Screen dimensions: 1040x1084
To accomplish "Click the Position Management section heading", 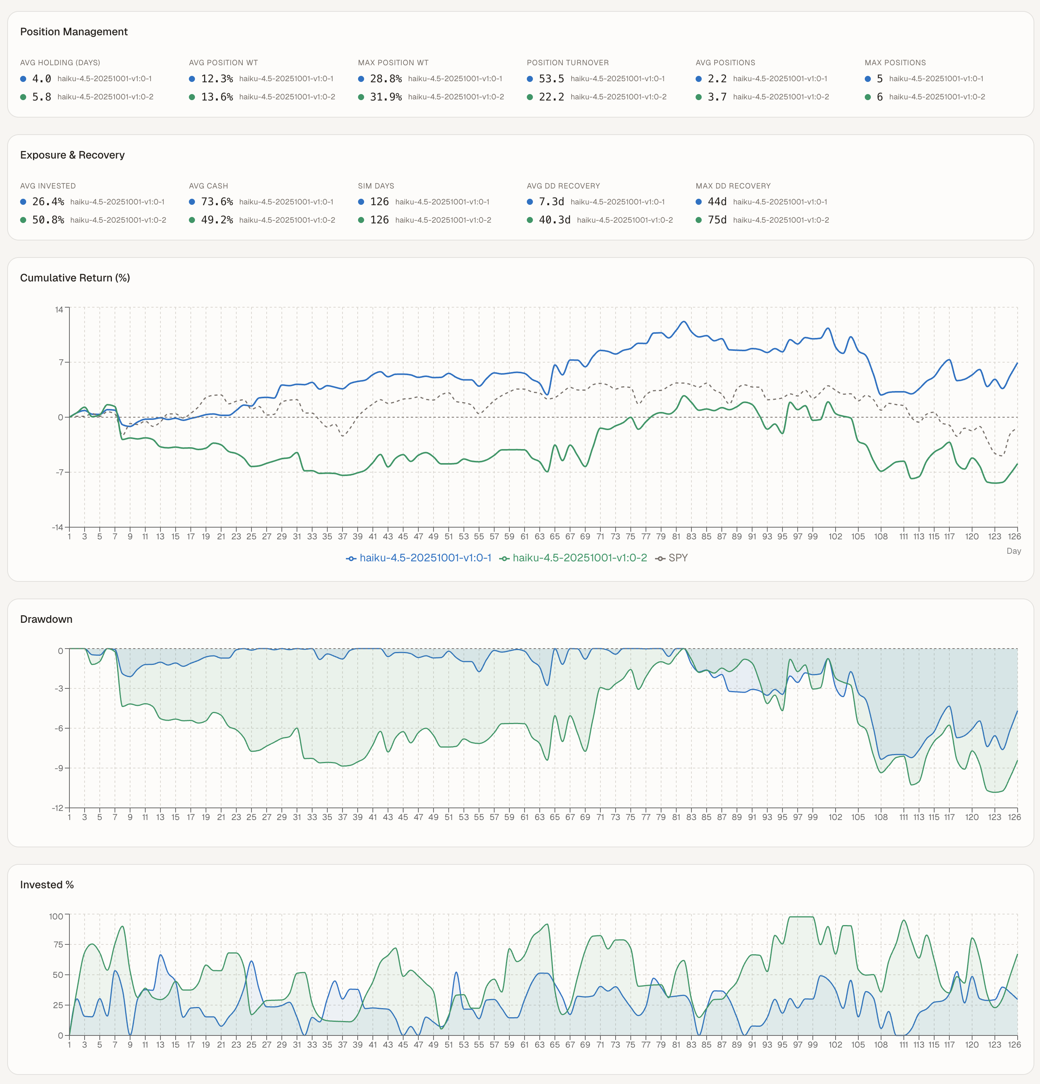I will (74, 31).
